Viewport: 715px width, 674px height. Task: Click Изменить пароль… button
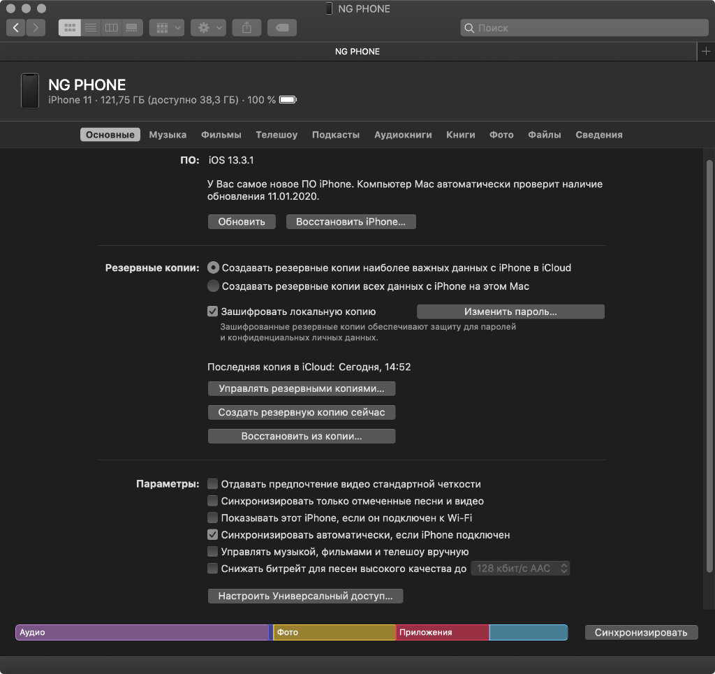click(510, 312)
